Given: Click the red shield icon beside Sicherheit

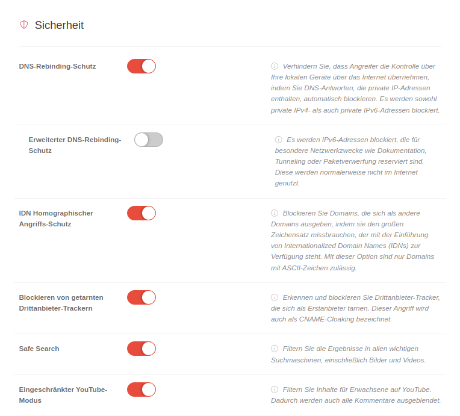Looking at the screenshot, I should (24, 25).
